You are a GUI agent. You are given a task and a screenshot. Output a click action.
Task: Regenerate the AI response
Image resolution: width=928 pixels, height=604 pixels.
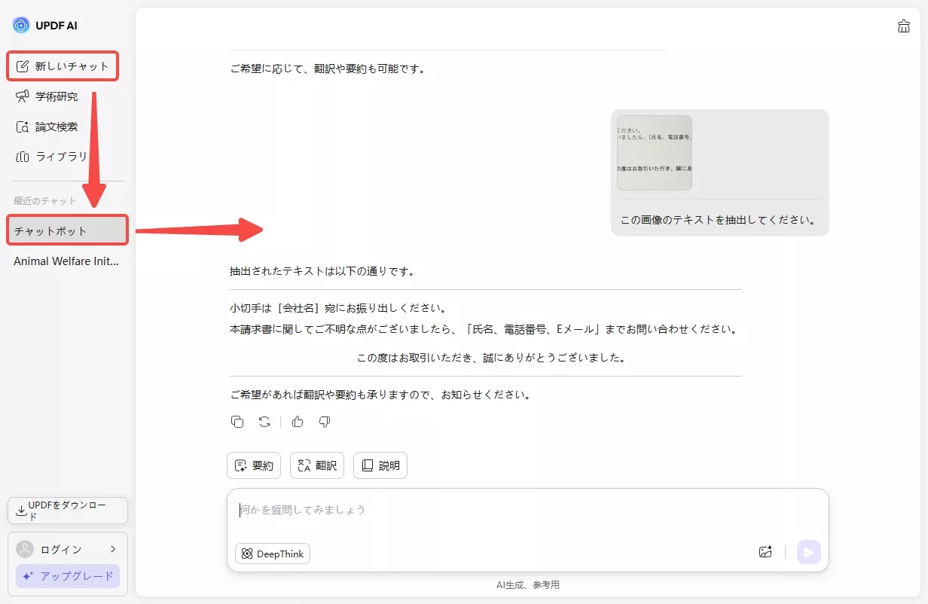264,422
